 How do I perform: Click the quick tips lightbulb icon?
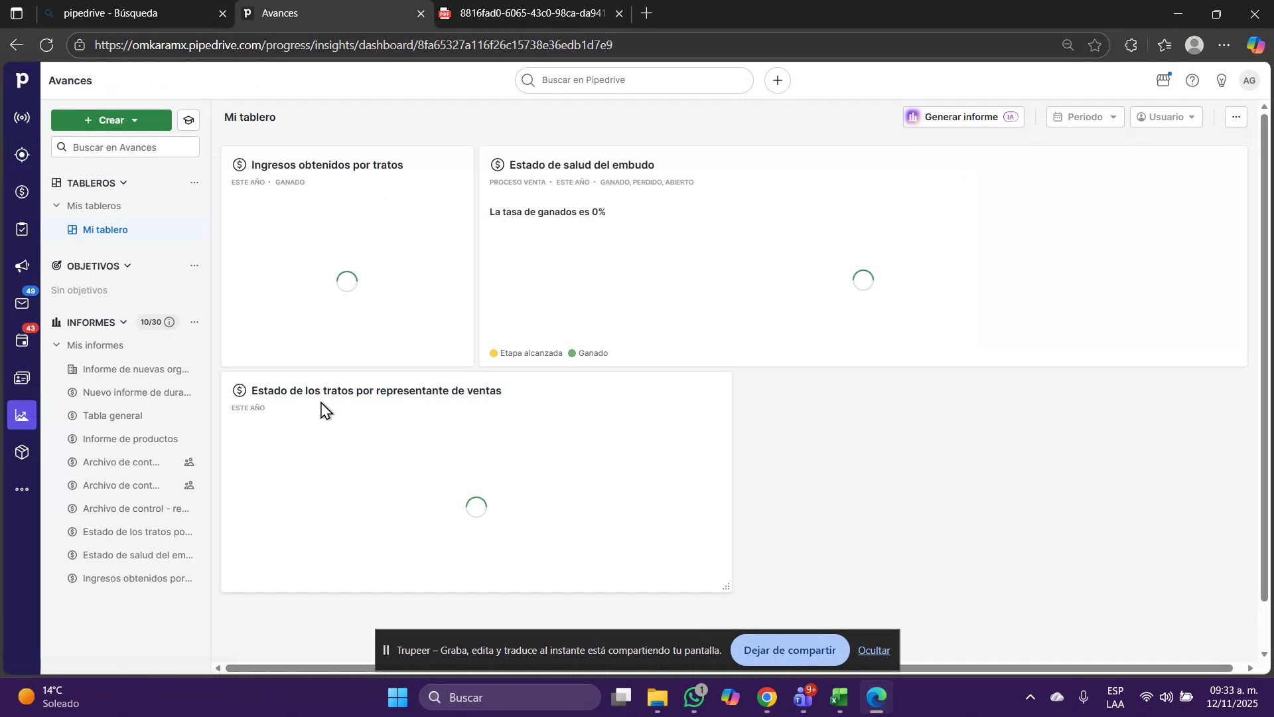point(1222,80)
